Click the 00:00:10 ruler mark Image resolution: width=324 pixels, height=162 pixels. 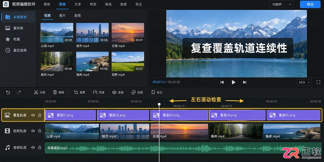136,101
